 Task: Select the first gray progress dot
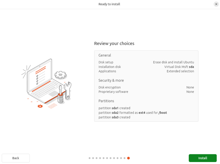(x=90, y=158)
